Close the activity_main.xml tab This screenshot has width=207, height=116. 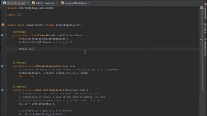pyautogui.click(x=57, y=3)
